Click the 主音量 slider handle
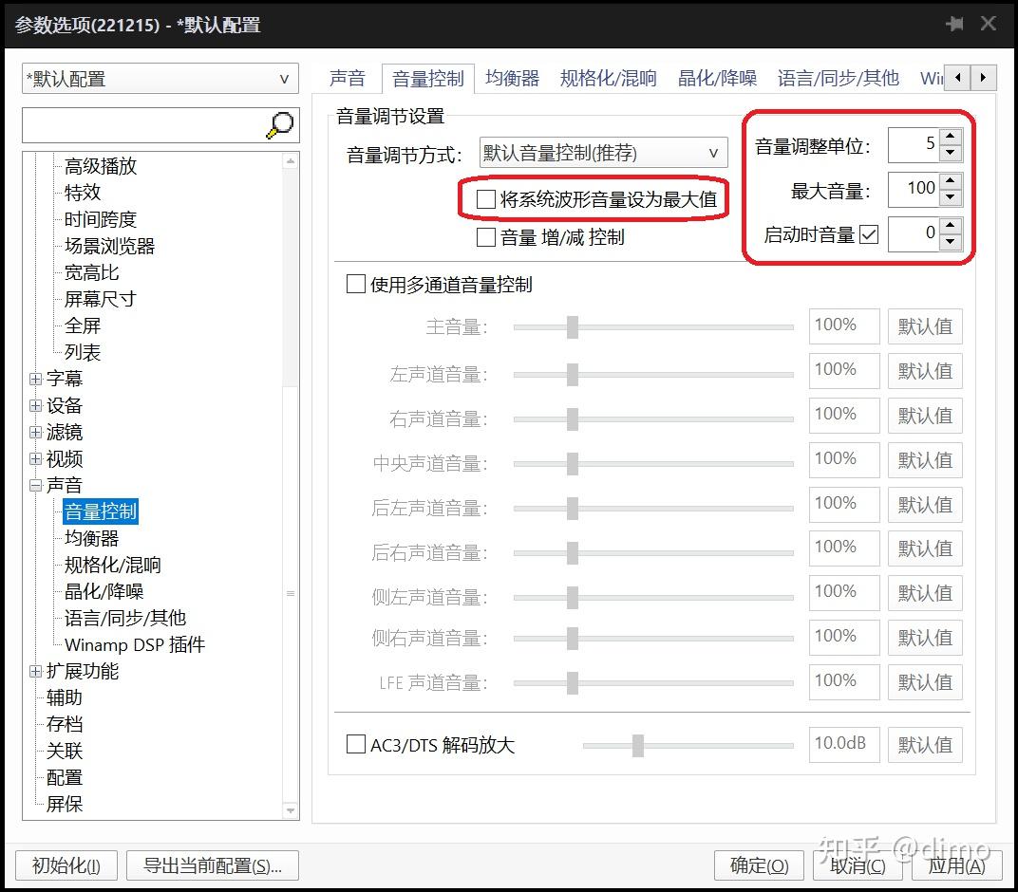 [x=572, y=325]
